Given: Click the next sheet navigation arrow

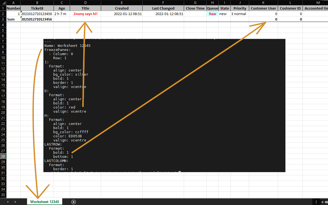Looking at the screenshot, I should click(15, 202).
